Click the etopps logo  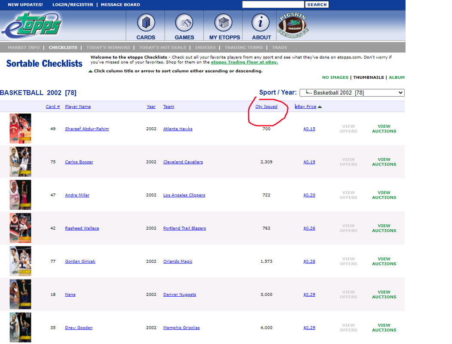point(31,26)
